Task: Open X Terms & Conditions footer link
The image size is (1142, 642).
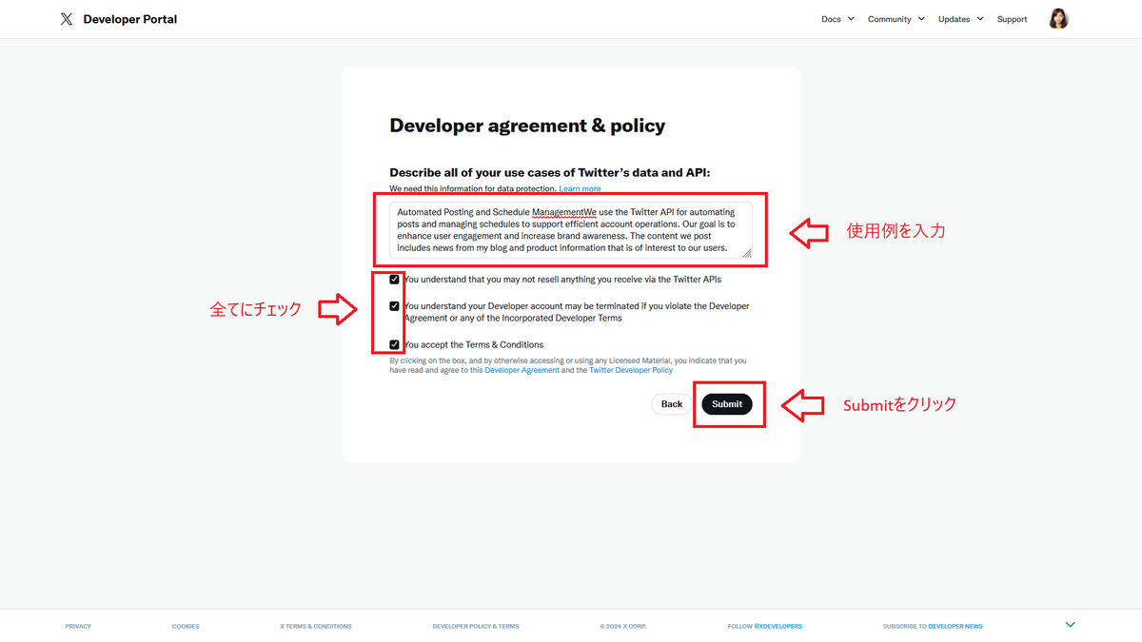Action: pyautogui.click(x=316, y=626)
